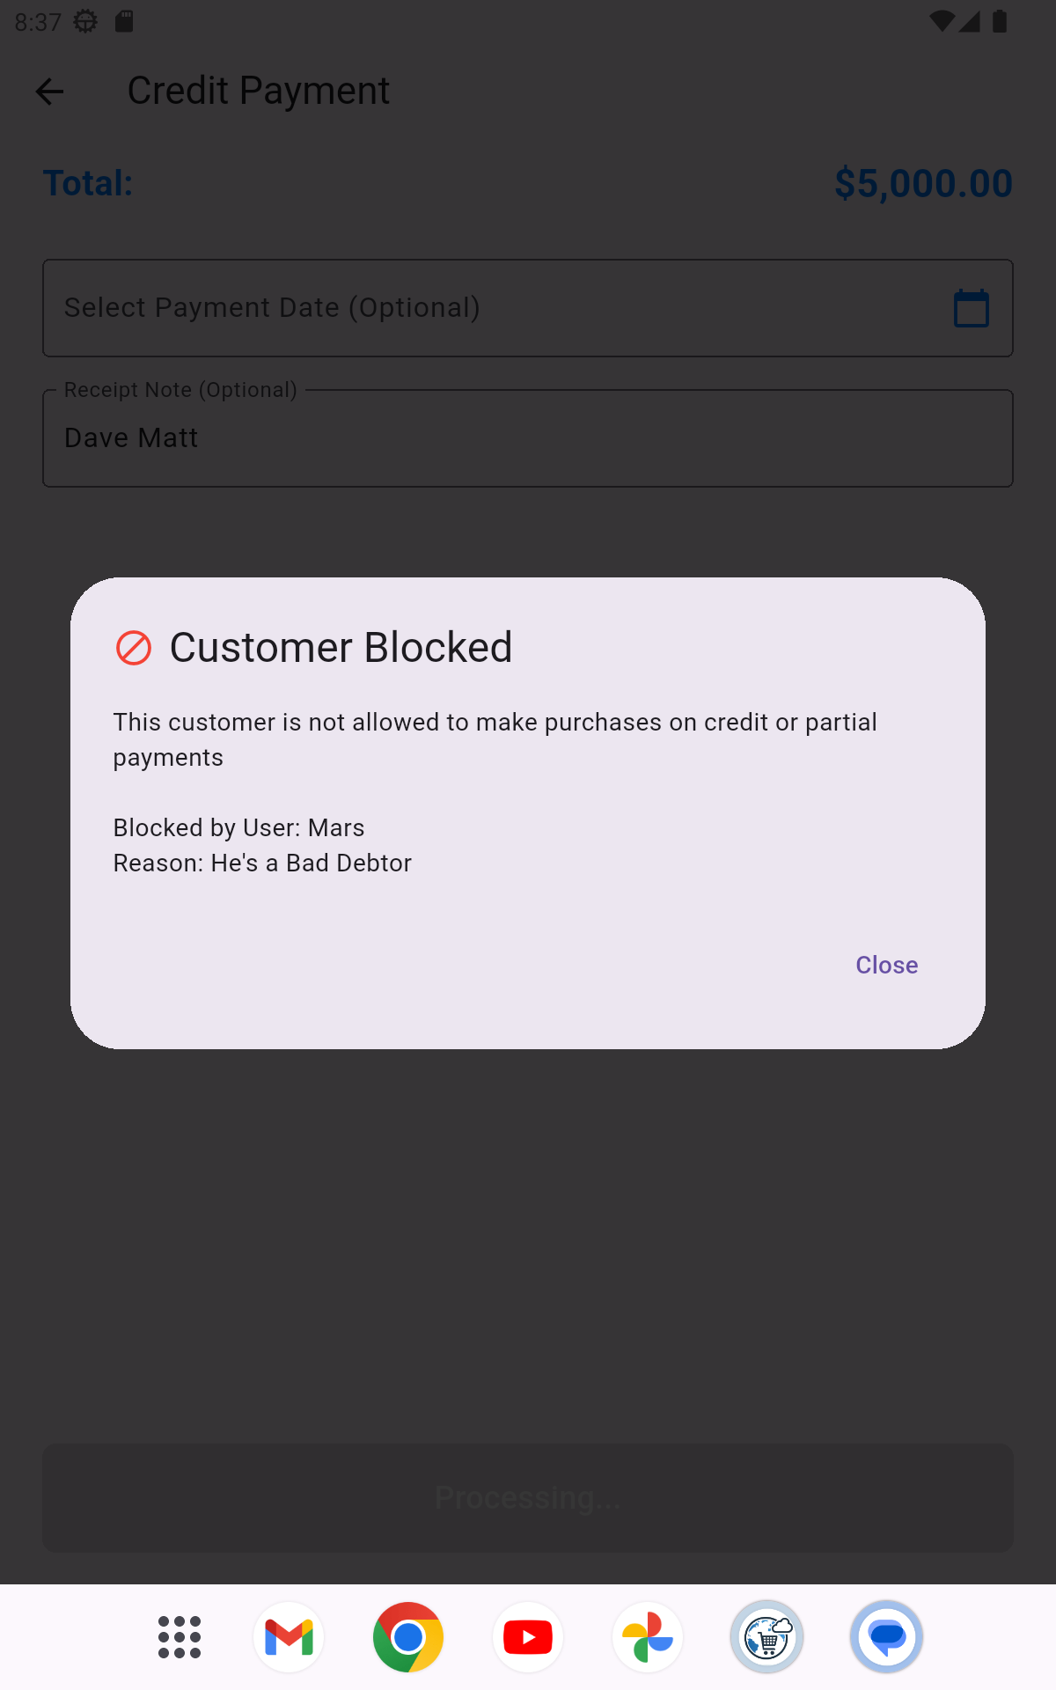Tap the $5,000.00 total amount
Image resolution: width=1056 pixels, height=1690 pixels.
923,183
